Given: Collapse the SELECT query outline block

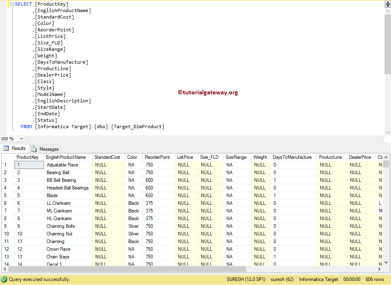Looking at the screenshot, I should [12, 4].
